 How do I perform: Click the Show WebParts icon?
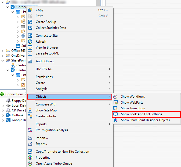[115, 103]
